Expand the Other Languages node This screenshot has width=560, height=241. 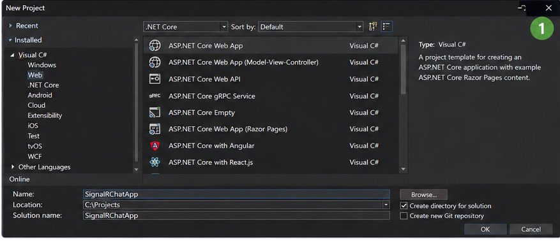tap(13, 167)
